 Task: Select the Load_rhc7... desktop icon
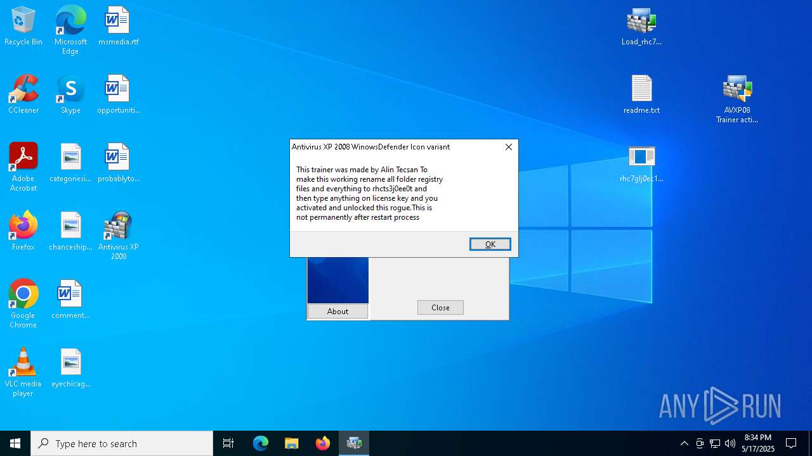tap(641, 27)
